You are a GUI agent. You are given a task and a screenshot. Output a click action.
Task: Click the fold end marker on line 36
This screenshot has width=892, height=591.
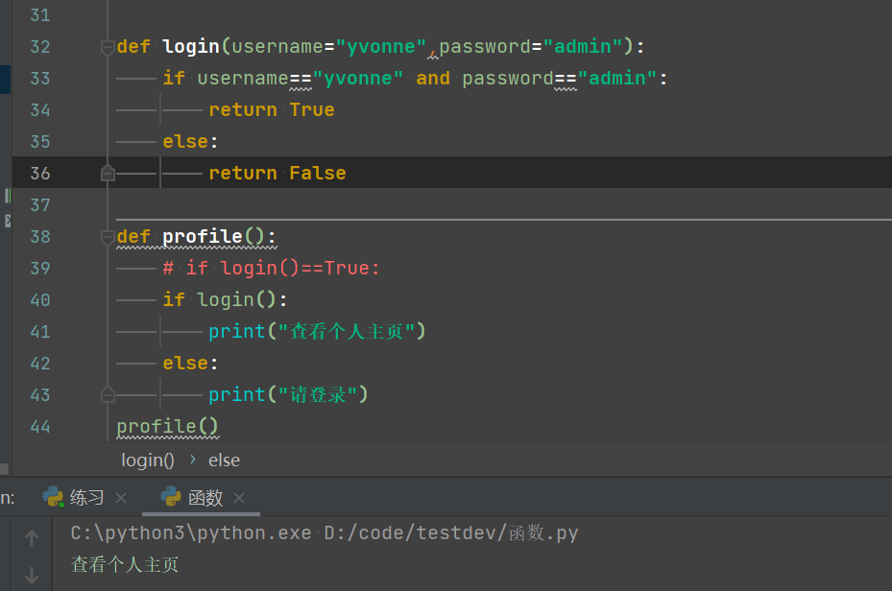[108, 174]
